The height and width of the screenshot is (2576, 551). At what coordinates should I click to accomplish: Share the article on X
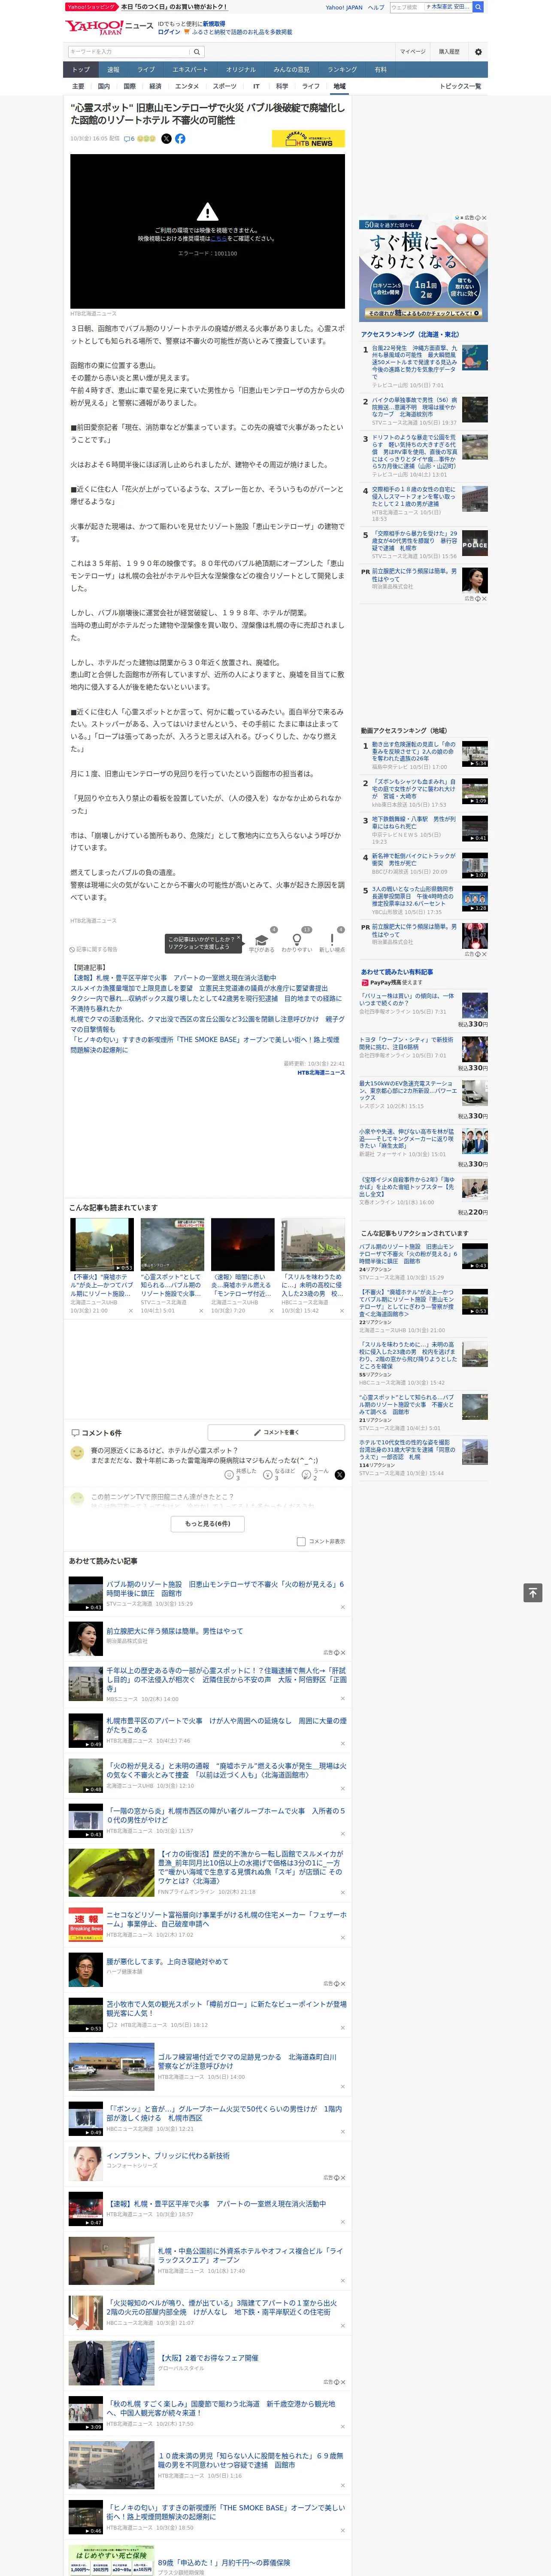tap(167, 139)
